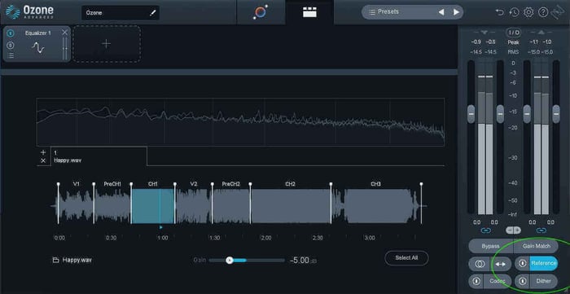Screen dimensions: 570x294
Task: Open the Dither panel button
Action: (x=543, y=281)
